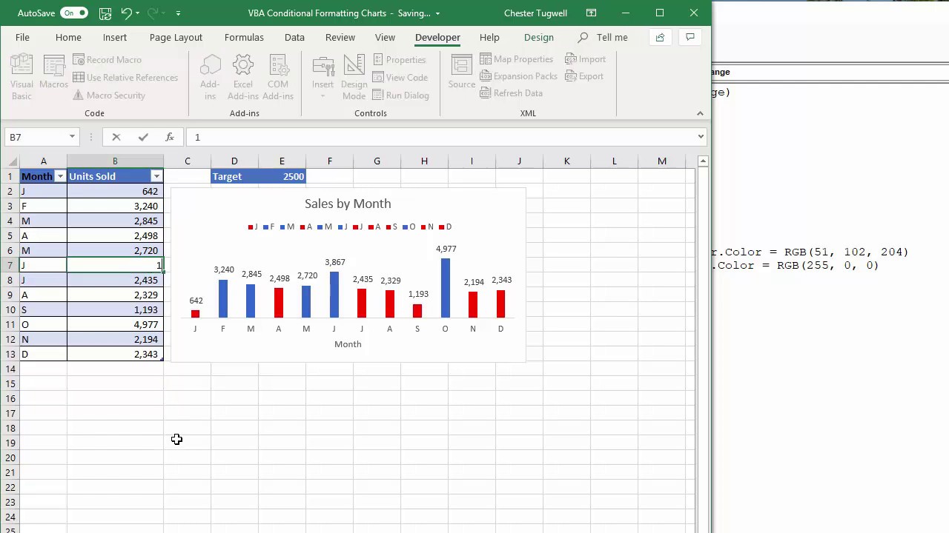Screen dimensions: 949x533
Task: Switch to the Data tab
Action: [294, 37]
